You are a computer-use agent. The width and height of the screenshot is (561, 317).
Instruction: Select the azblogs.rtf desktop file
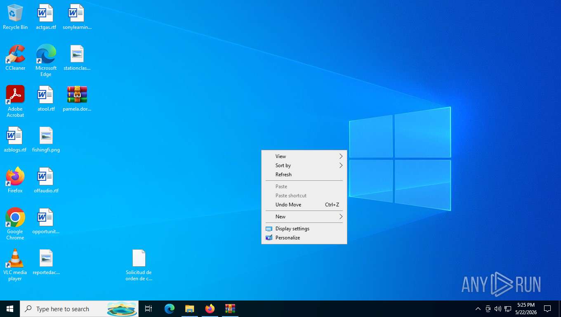(15, 140)
